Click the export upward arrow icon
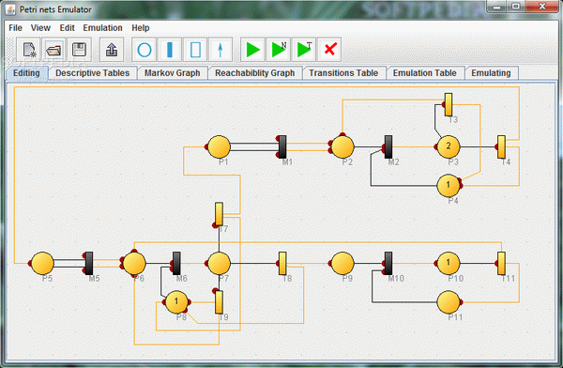Image resolution: width=563 pixels, height=368 pixels. click(x=112, y=50)
